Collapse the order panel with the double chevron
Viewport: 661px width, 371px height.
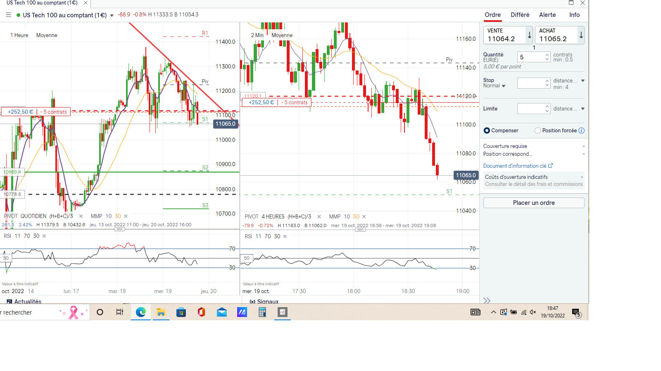point(487,301)
